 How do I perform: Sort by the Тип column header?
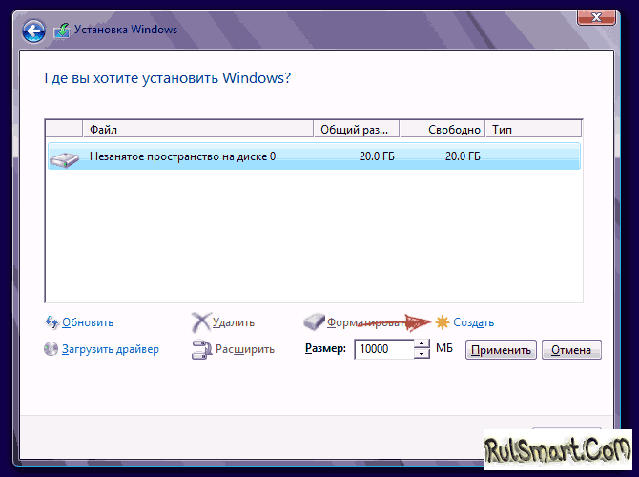pyautogui.click(x=533, y=129)
